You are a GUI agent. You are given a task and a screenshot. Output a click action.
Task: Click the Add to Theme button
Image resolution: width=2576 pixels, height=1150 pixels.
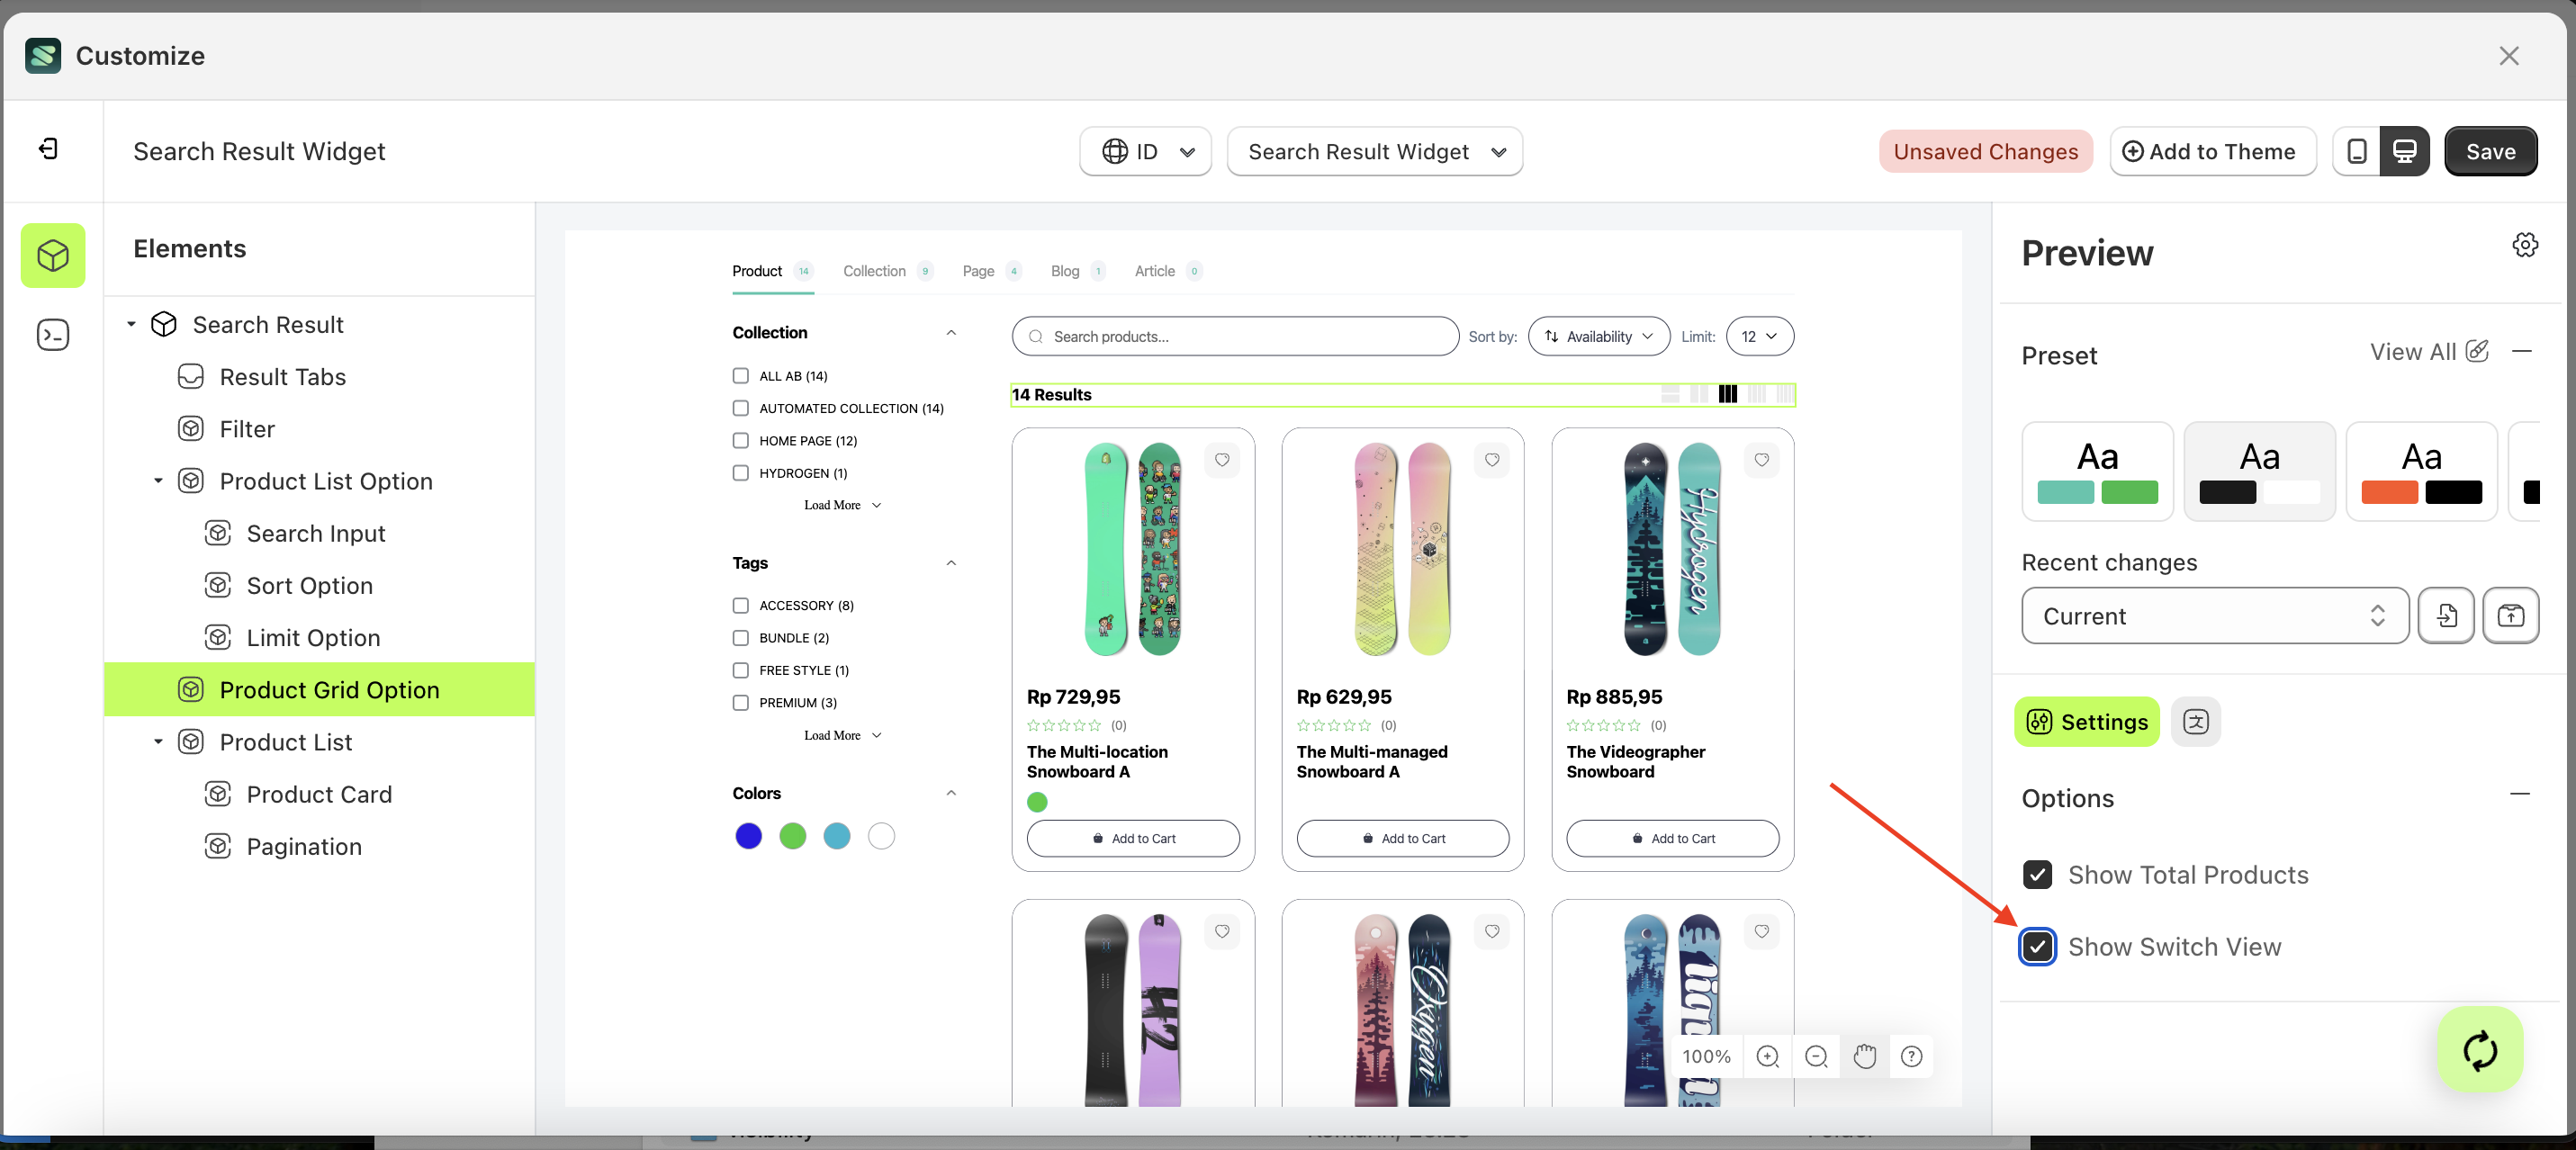(2212, 151)
